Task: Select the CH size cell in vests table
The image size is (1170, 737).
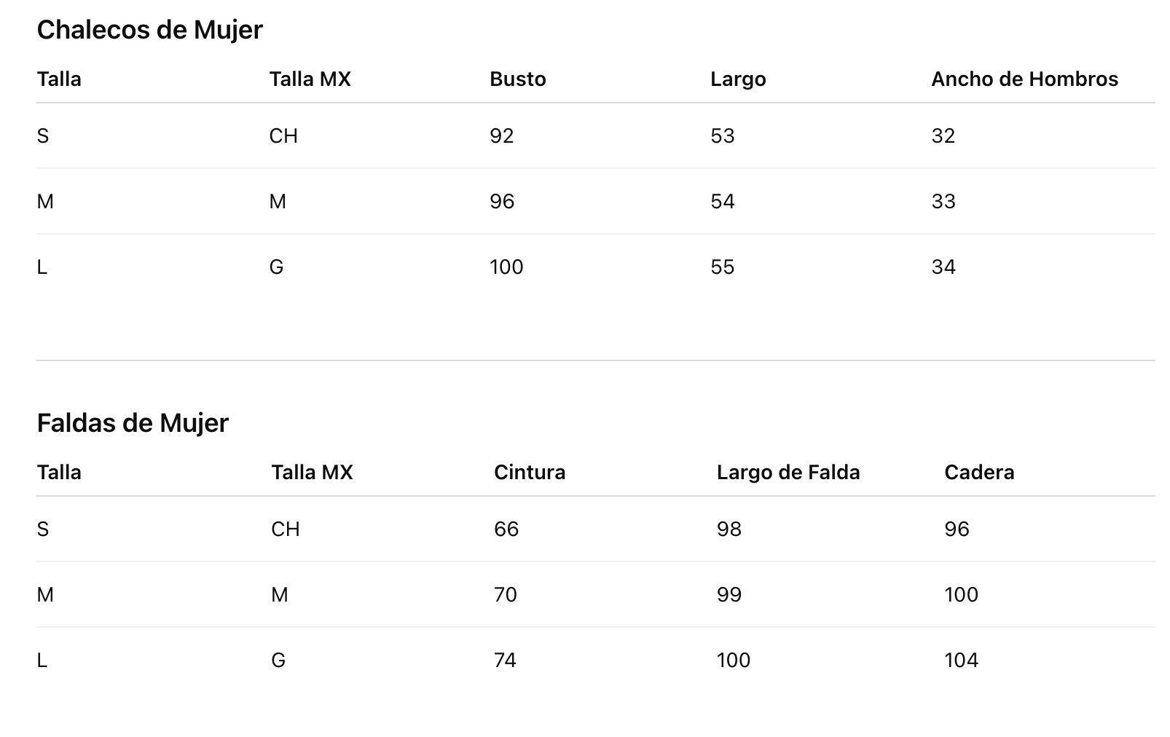Action: tap(283, 135)
